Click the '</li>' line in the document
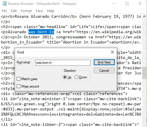Screen dimensions: 147x127 click(7, 119)
